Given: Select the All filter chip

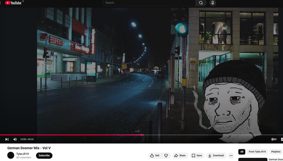Looking at the screenshot, I should pyautogui.click(x=242, y=152).
